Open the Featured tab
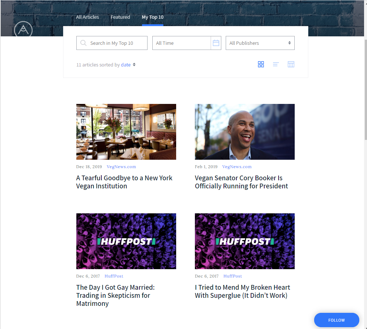 tap(120, 17)
